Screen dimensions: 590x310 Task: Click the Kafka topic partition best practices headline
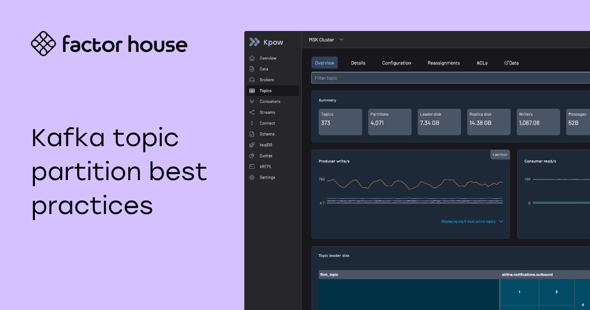click(x=119, y=172)
